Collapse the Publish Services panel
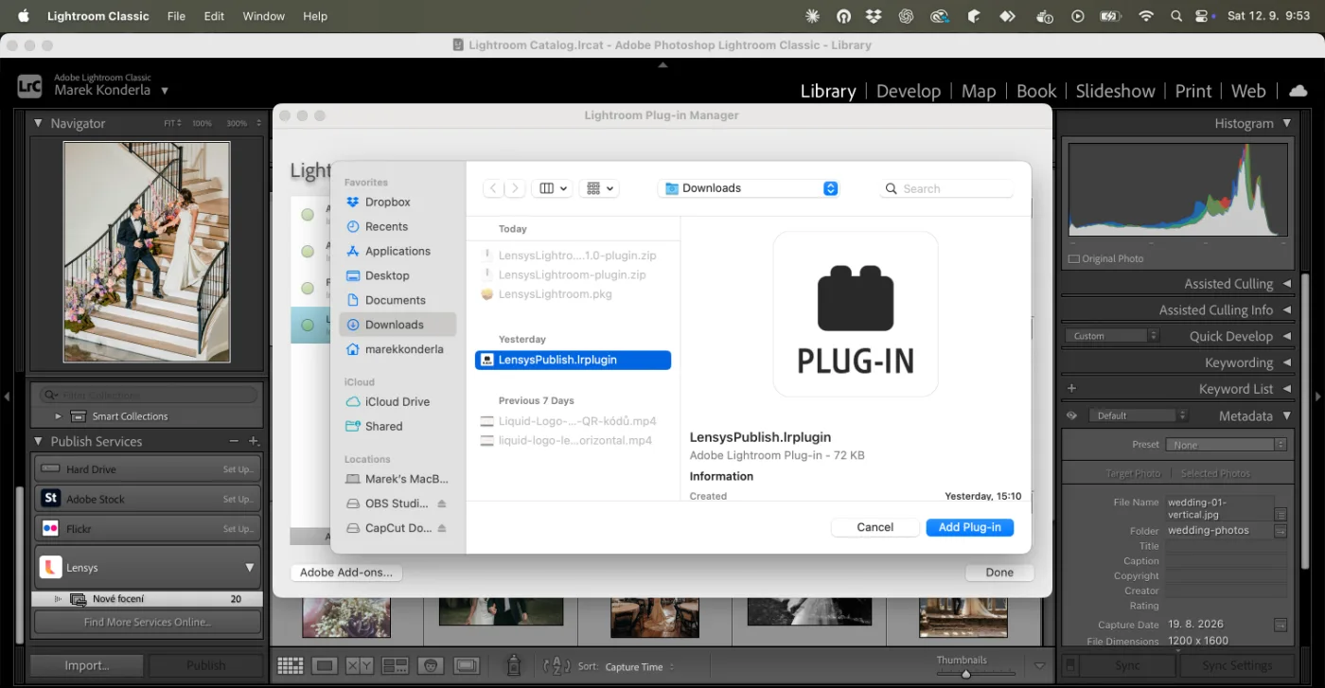The width and height of the screenshot is (1325, 688). [38, 441]
